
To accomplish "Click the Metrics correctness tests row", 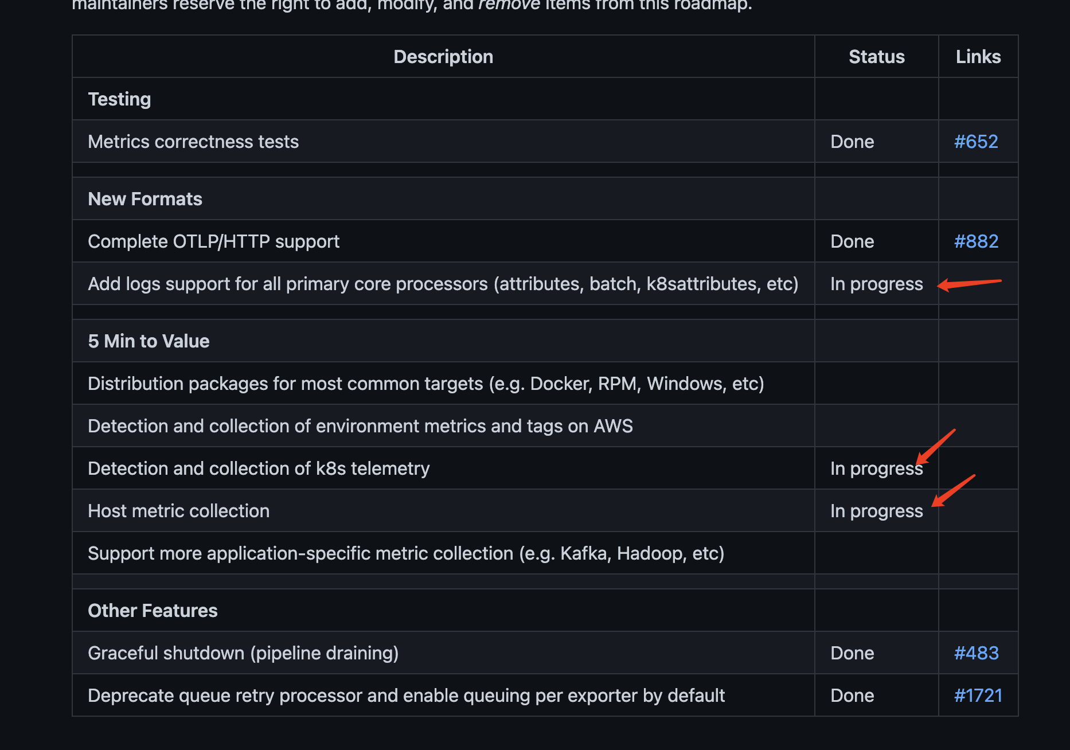I will pos(545,142).
